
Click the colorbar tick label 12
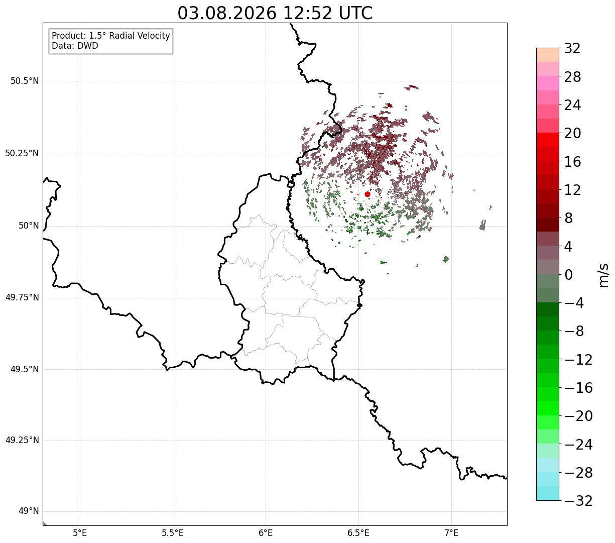pyautogui.click(x=572, y=190)
